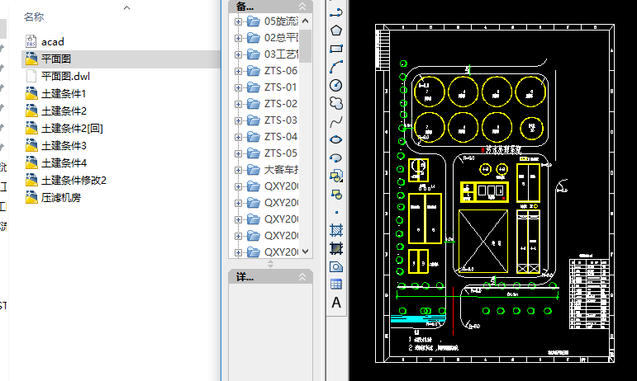Select the acad file

click(52, 41)
